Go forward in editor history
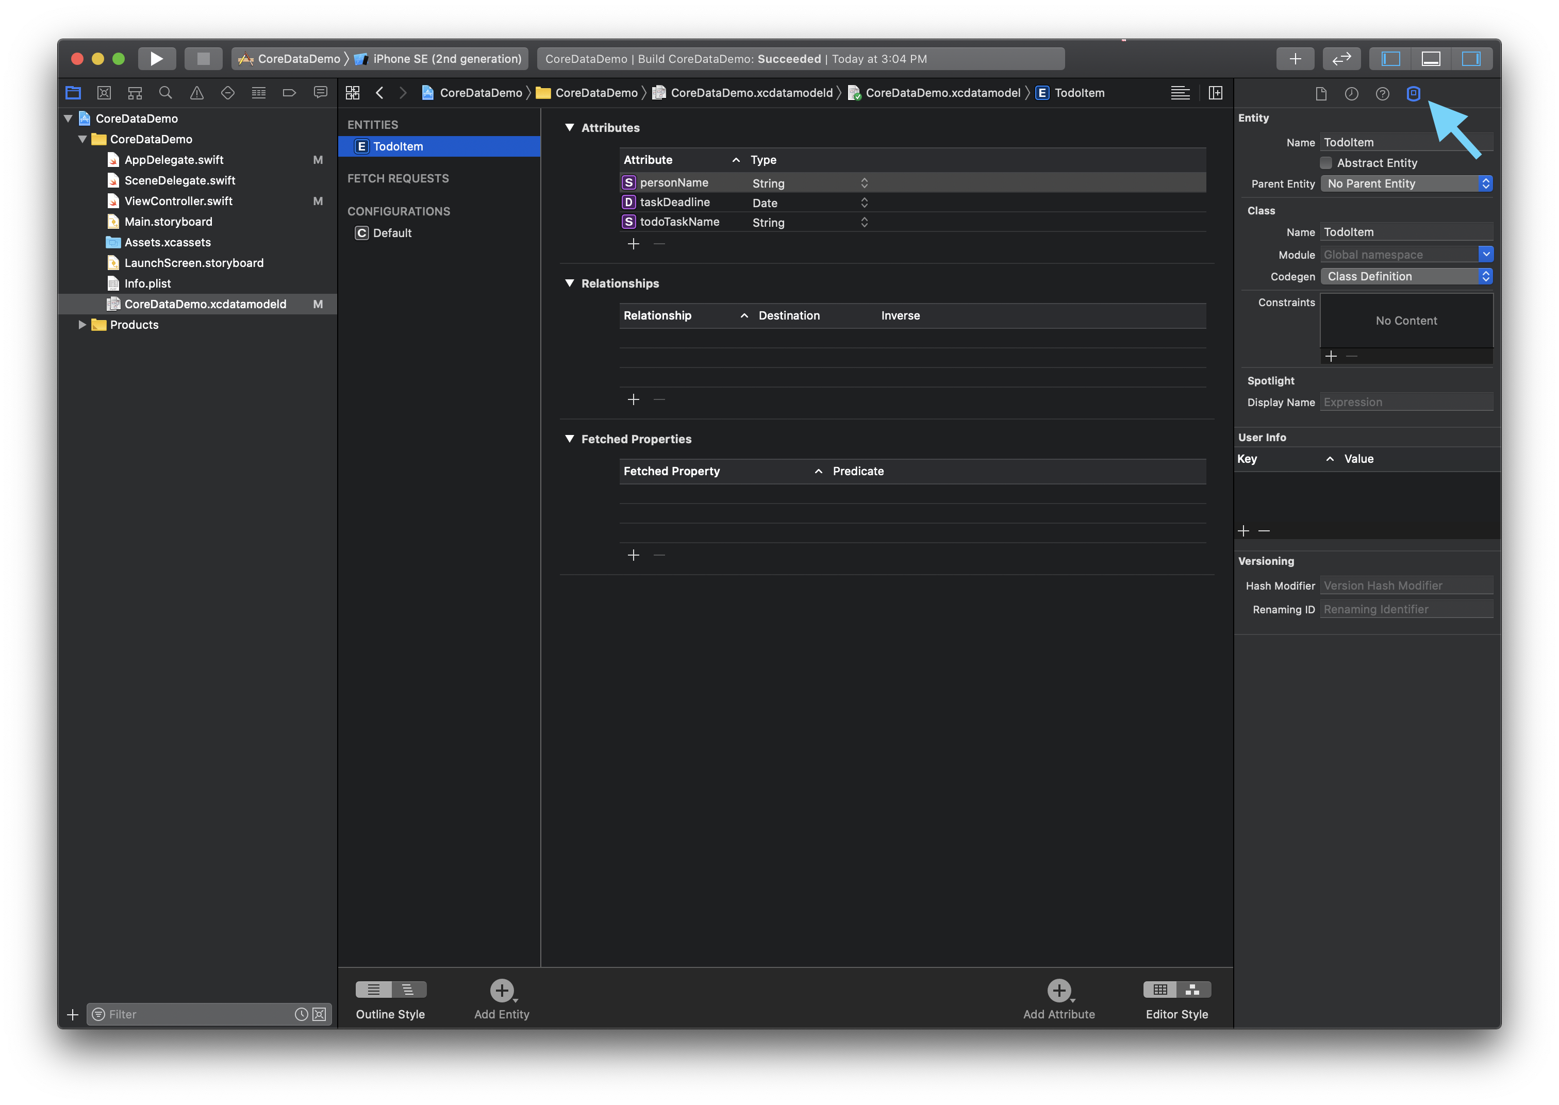 pyautogui.click(x=403, y=93)
